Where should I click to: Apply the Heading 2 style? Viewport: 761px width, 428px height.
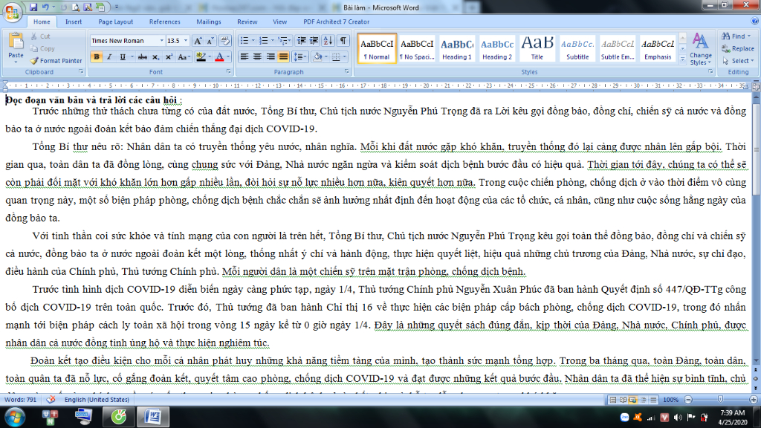(497, 48)
